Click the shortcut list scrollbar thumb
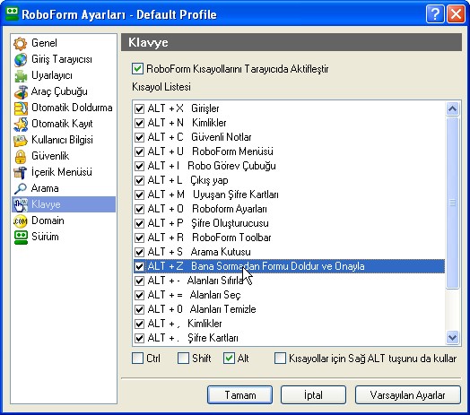This screenshot has height=415, width=470. 452,203
